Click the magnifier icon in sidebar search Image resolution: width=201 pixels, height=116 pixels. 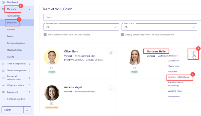tap(27, 110)
